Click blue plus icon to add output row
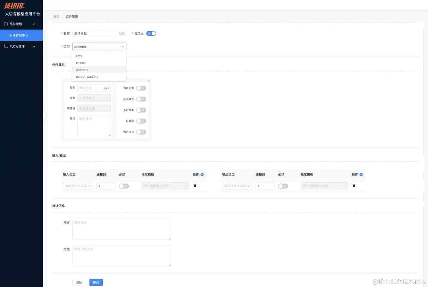 point(361,174)
